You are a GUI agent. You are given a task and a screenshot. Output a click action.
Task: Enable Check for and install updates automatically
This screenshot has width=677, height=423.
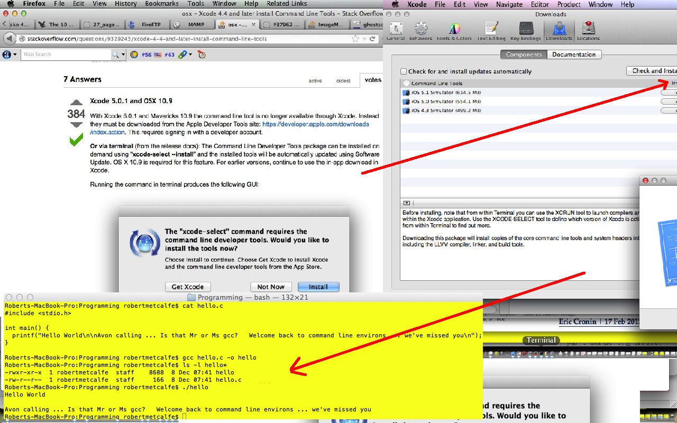click(403, 71)
